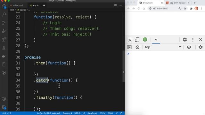205x115 pixels.
Task: Reload the browser page
Action: (x=139, y=9)
